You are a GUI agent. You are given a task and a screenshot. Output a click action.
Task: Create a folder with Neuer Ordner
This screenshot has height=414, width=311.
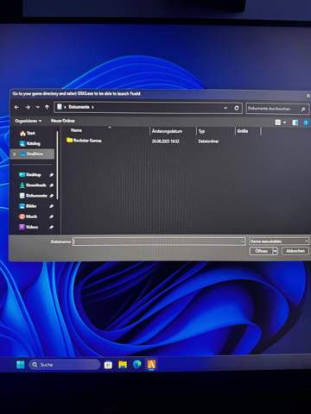pyautogui.click(x=63, y=121)
